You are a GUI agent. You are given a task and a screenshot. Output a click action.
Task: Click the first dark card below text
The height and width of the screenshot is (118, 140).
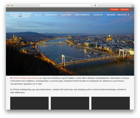[29, 103]
